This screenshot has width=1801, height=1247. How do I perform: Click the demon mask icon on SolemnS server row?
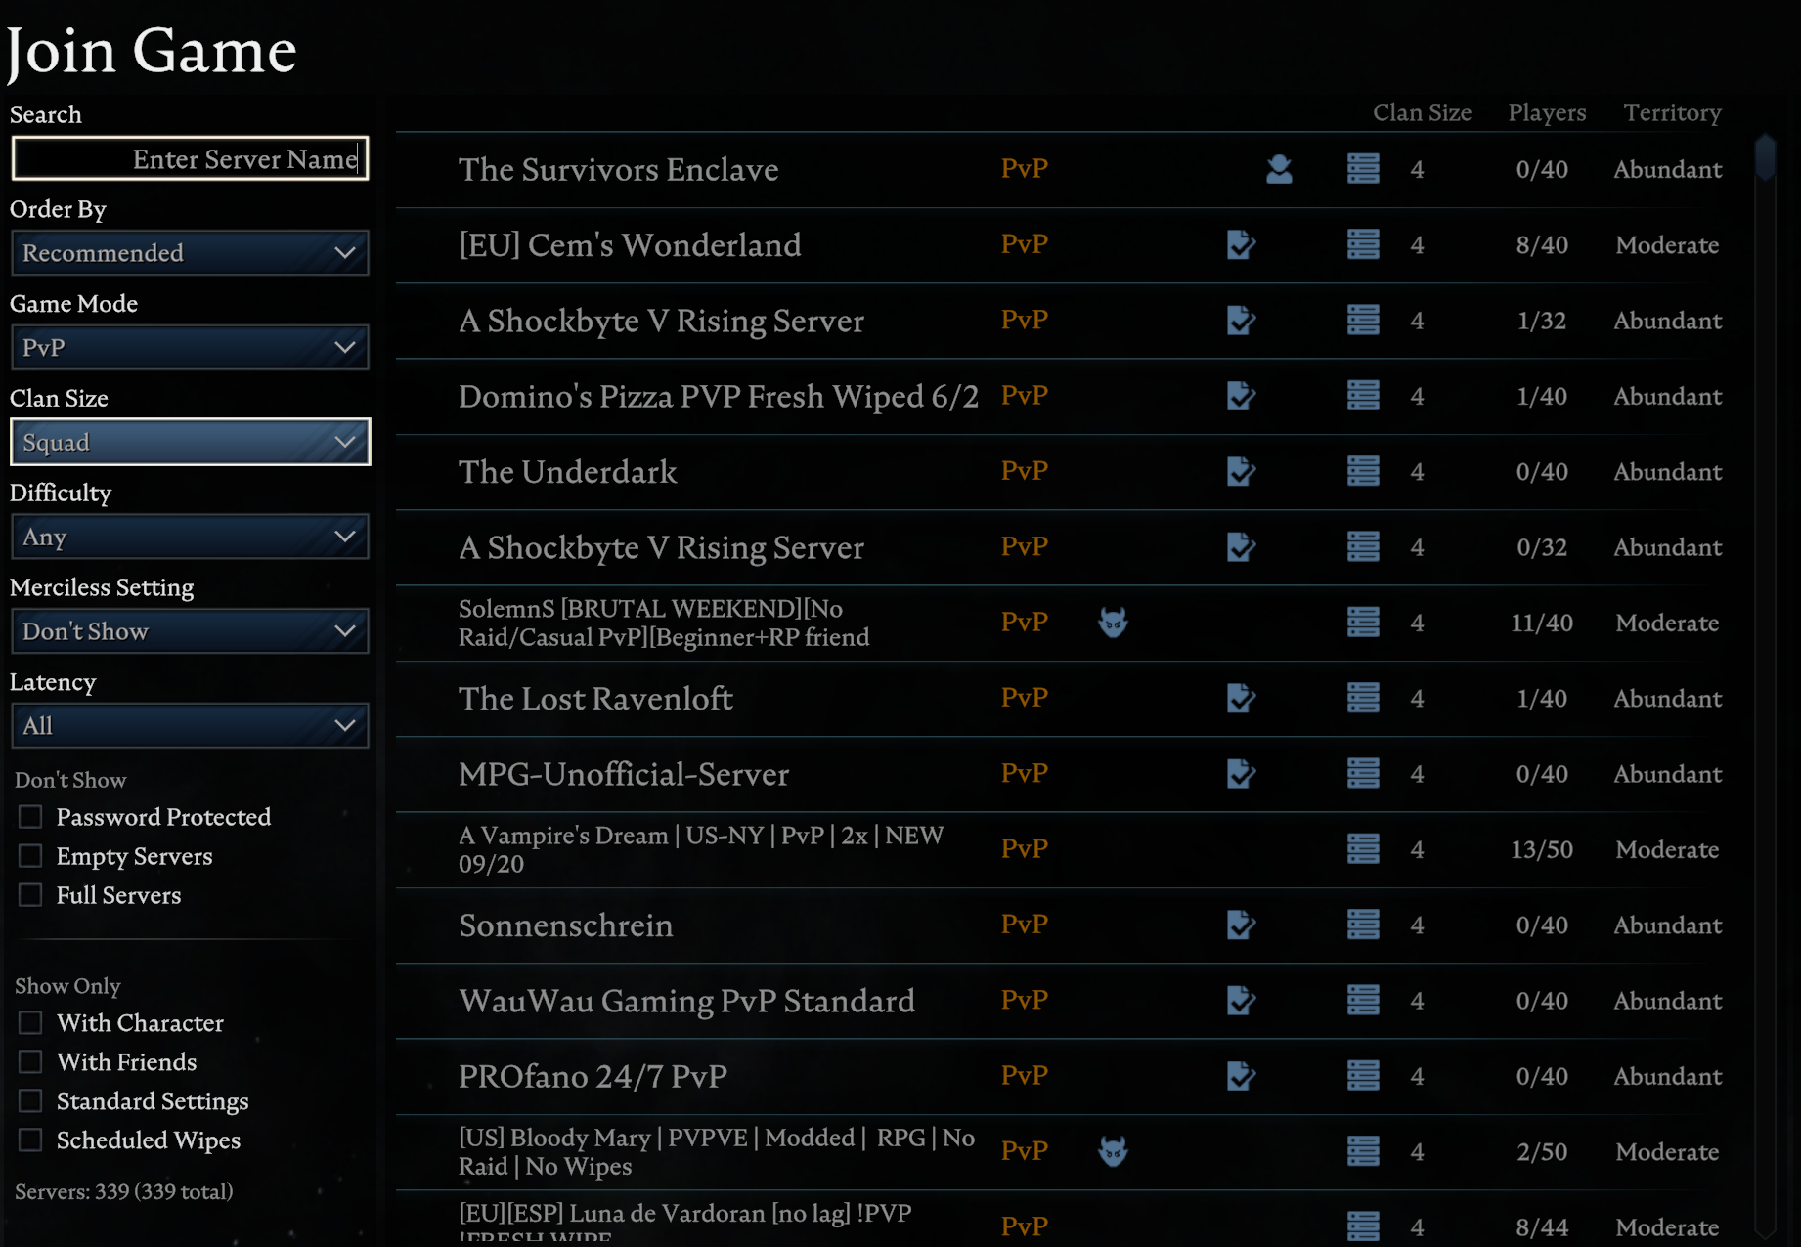(1113, 623)
